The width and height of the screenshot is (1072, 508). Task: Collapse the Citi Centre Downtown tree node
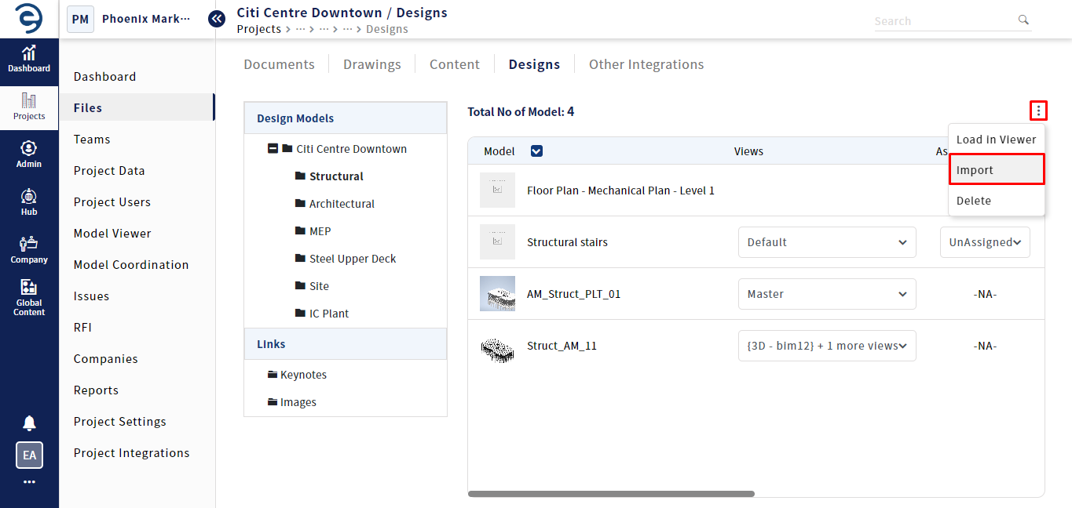(x=273, y=148)
